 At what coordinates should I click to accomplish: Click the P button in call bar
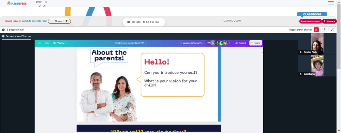(x=324, y=30)
